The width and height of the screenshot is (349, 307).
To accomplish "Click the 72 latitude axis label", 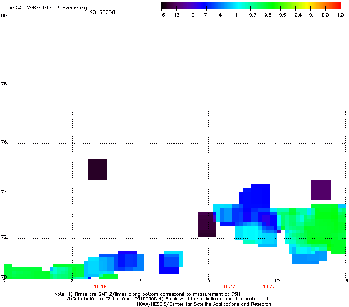I will click(x=4, y=237).
